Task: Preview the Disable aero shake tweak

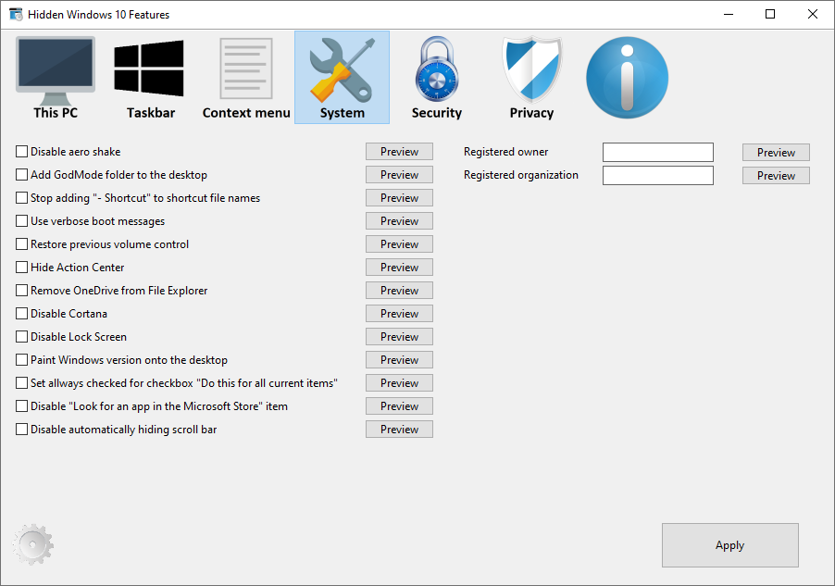Action: [399, 152]
